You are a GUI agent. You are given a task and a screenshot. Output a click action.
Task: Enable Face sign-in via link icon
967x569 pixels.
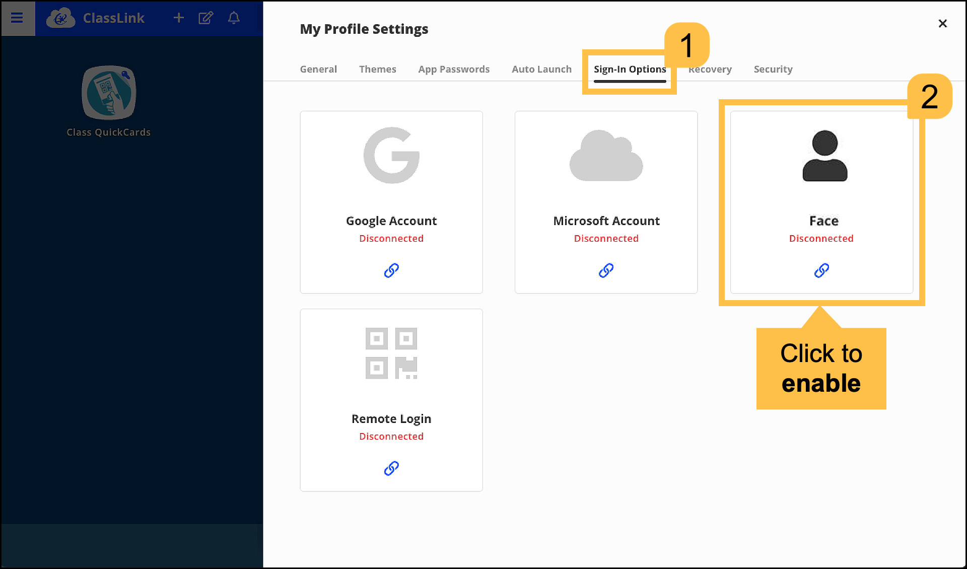[x=821, y=270]
